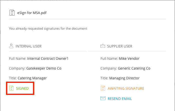Select the eSign for MSA.pdf title
The height and width of the screenshot is (111, 175).
[32, 13]
